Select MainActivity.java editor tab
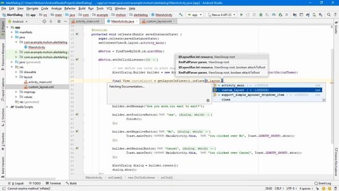339x191 pixels. (x=122, y=21)
